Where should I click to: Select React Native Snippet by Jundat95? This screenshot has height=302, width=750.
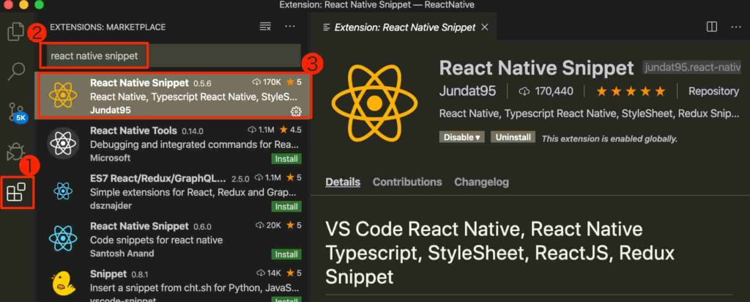pyautogui.click(x=174, y=96)
